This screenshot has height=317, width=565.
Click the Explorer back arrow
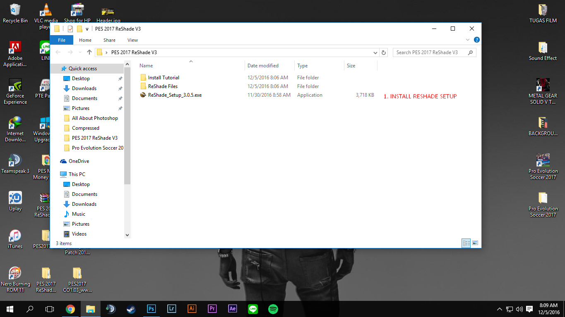58,52
